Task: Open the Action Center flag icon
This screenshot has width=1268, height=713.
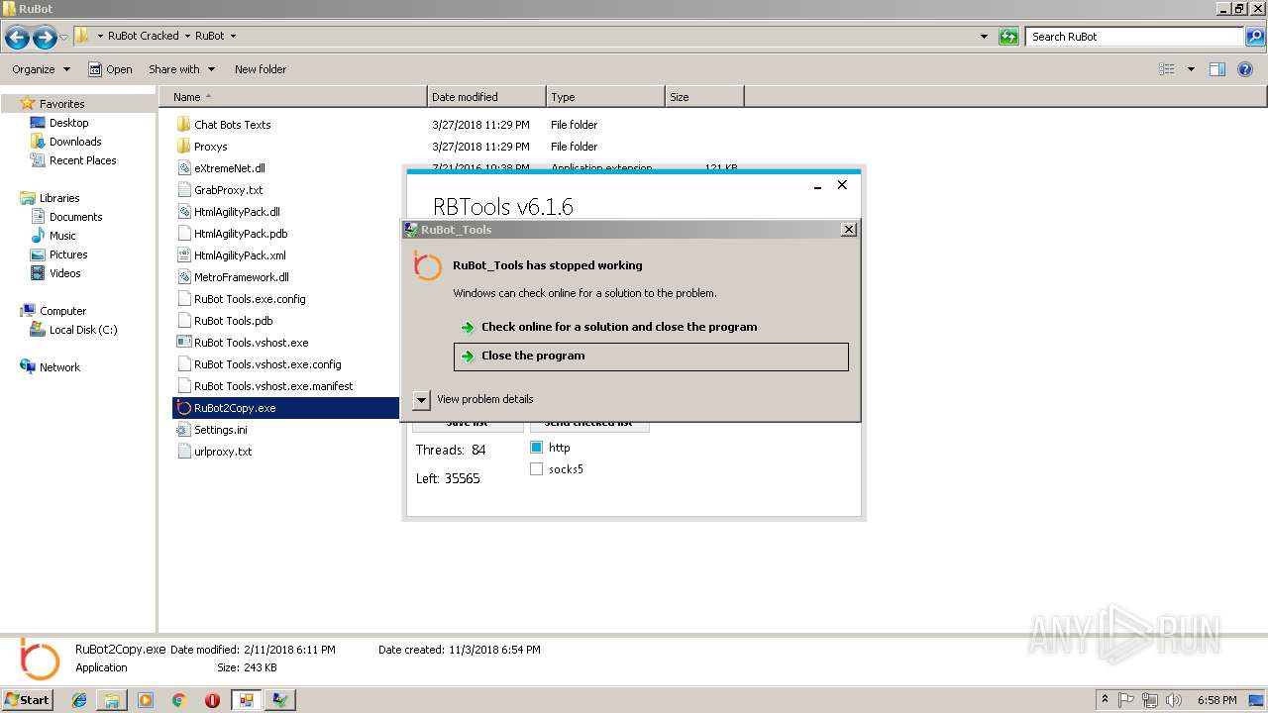Action: click(x=1127, y=700)
